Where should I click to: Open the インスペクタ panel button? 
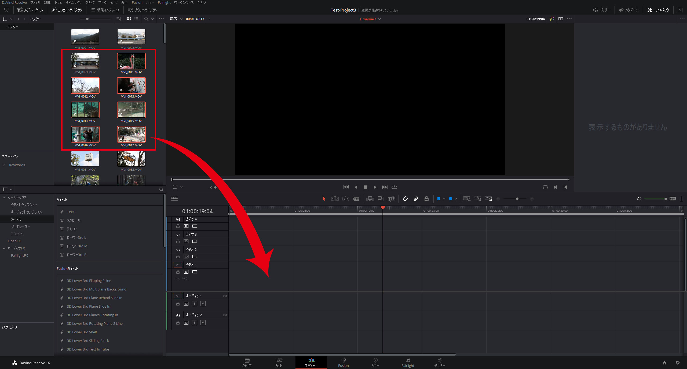[658, 10]
